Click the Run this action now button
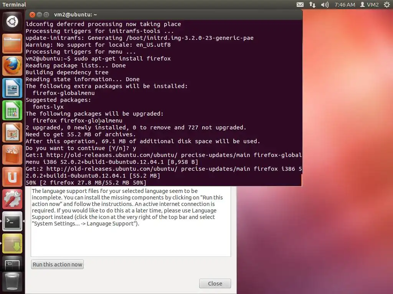 (x=58, y=265)
